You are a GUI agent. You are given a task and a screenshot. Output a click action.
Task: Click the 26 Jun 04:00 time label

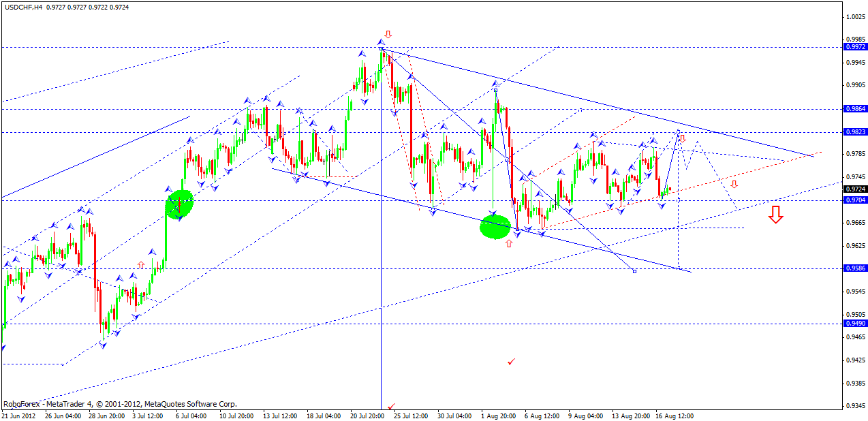point(62,416)
